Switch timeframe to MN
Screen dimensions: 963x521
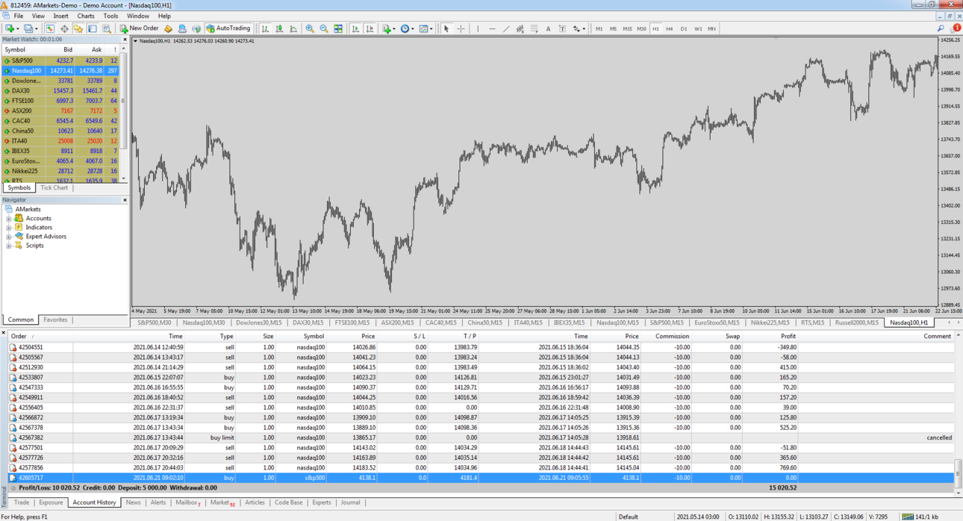[x=711, y=28]
